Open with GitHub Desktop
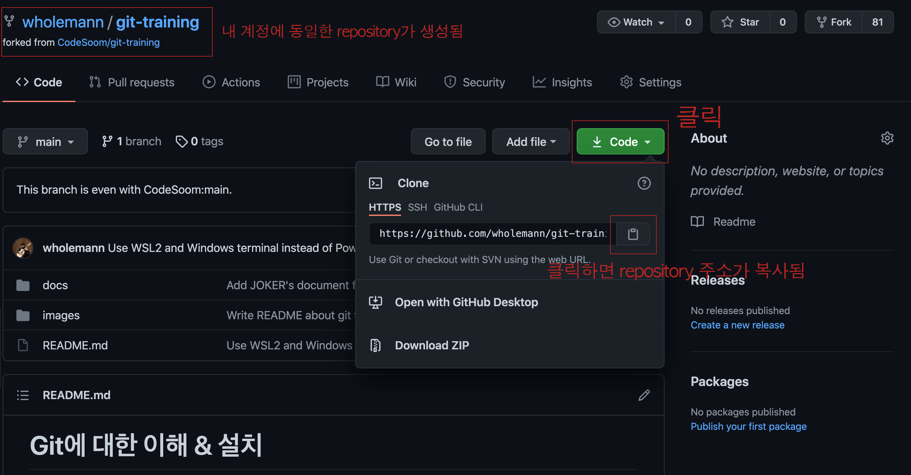Viewport: 911px width, 475px height. point(466,302)
